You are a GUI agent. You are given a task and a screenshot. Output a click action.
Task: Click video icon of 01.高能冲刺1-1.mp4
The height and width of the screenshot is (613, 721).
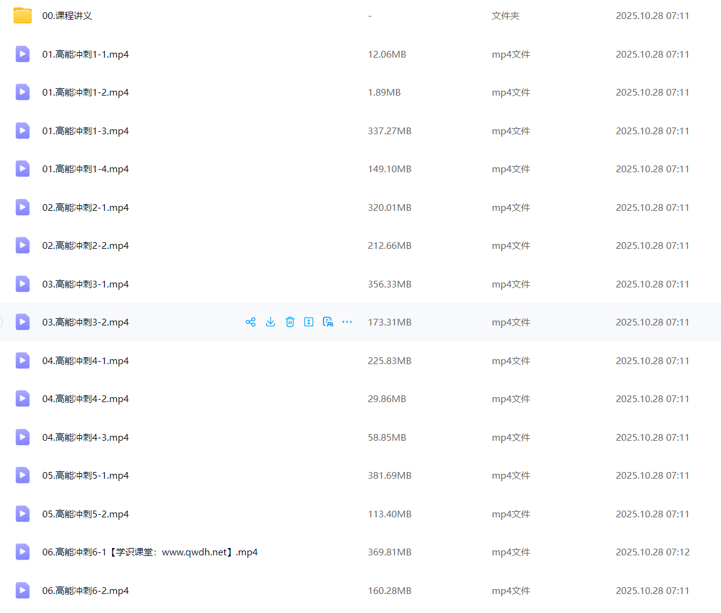(x=23, y=54)
